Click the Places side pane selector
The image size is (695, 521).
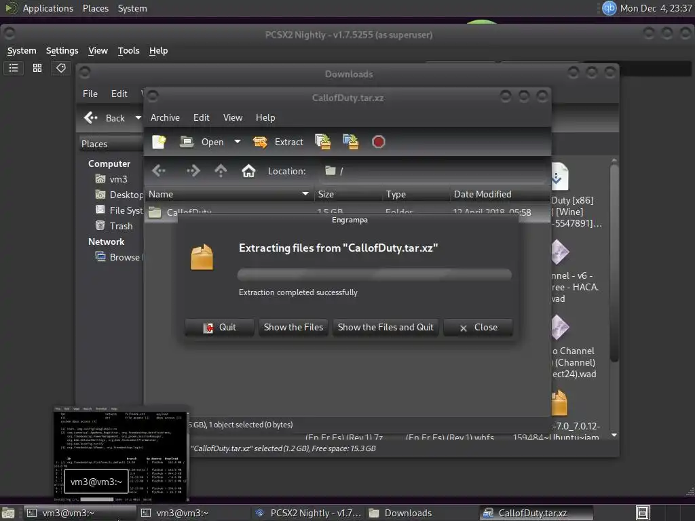[x=111, y=144]
